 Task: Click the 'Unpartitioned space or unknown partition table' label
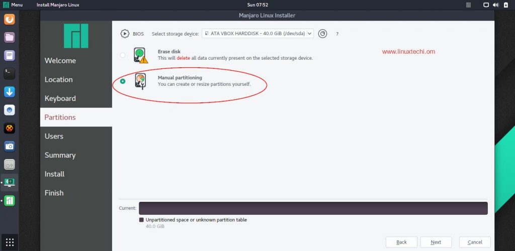[x=196, y=220]
